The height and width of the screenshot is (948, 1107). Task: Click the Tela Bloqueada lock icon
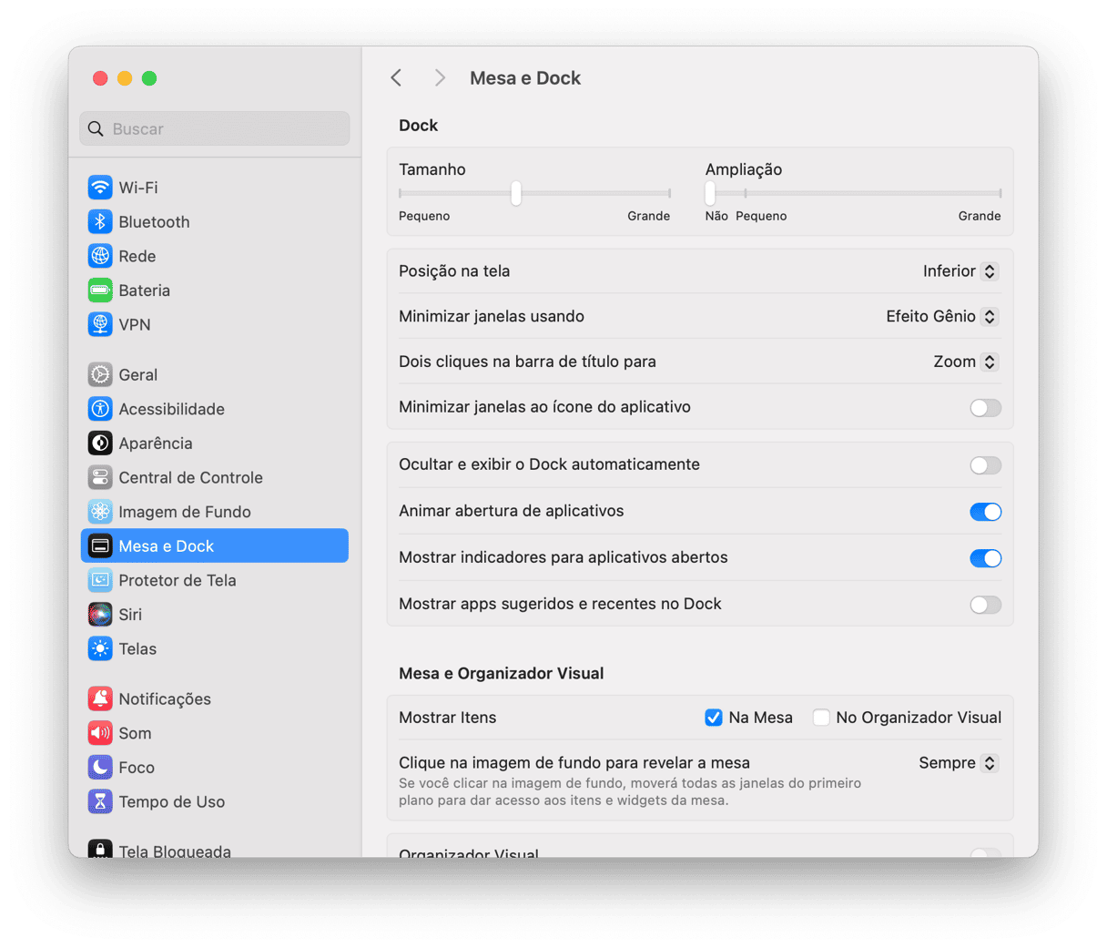point(100,849)
